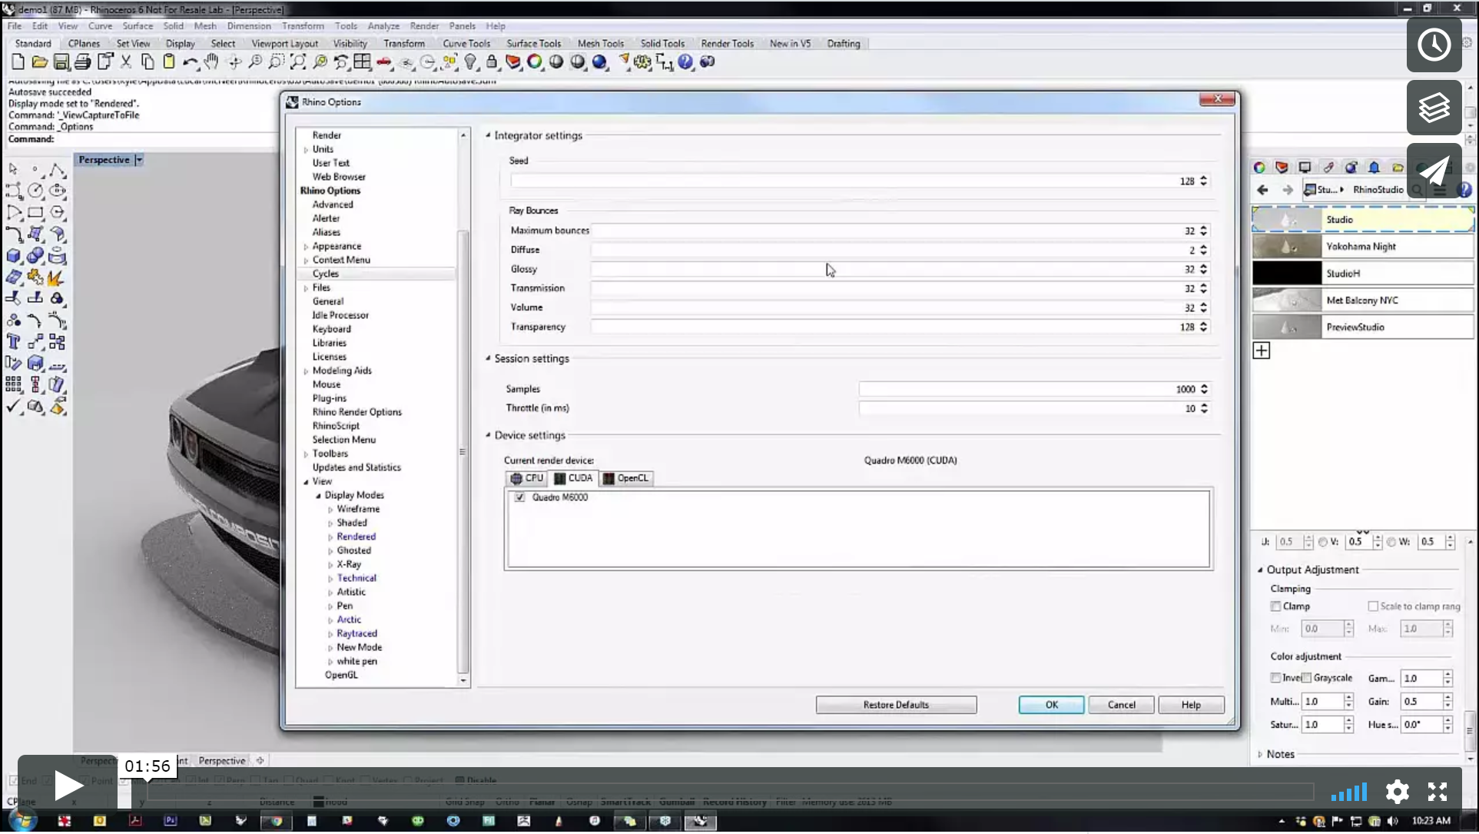Select the Pan hand tool
Viewport: 1479px width, 834px height.
[x=211, y=62]
